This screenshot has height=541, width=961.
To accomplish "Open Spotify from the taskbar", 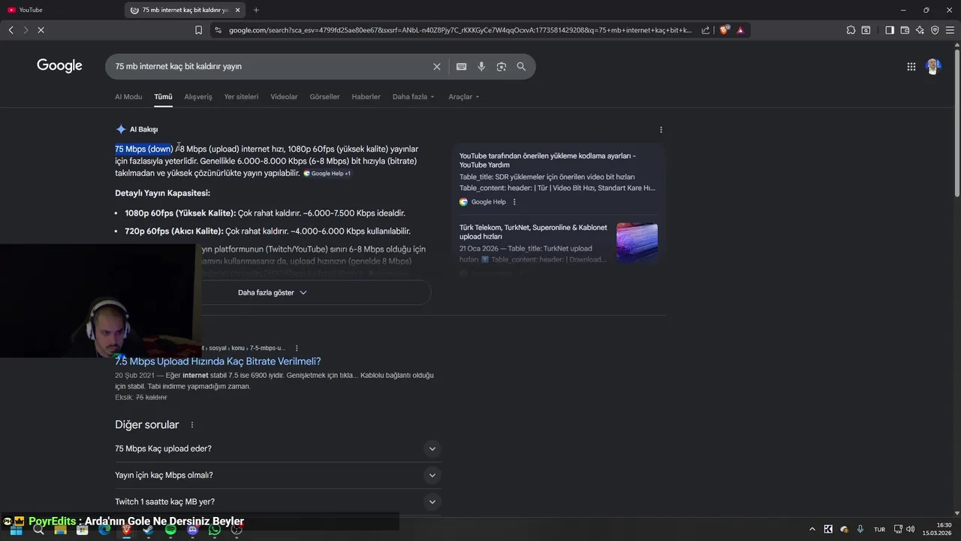I will pos(170,529).
